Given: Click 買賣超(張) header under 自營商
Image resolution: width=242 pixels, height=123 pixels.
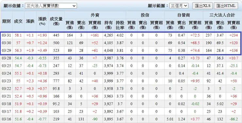Looking at the screenshot, I should (195, 25).
